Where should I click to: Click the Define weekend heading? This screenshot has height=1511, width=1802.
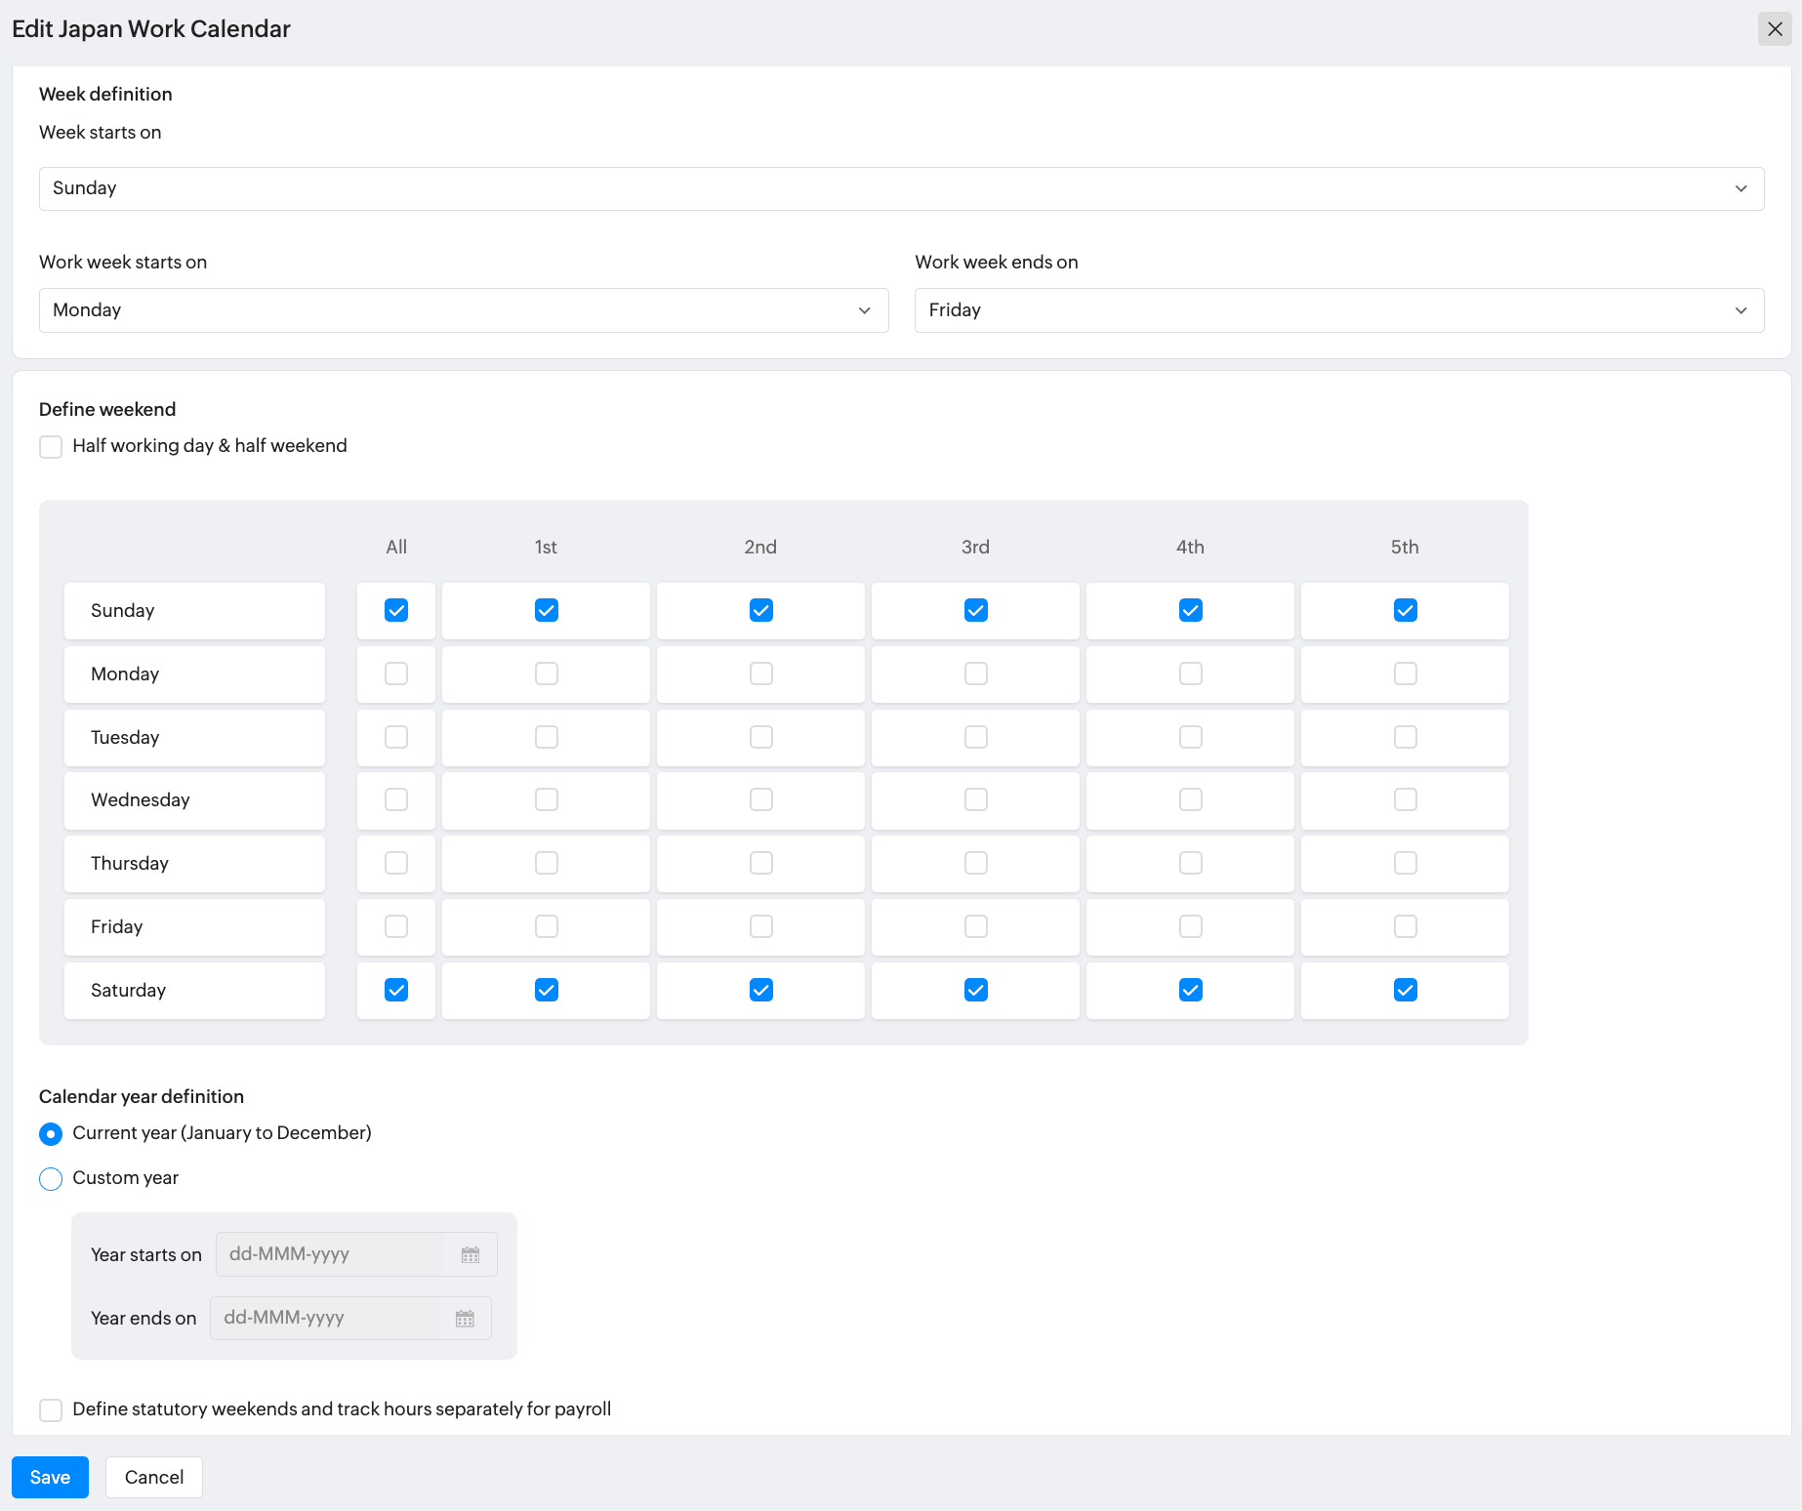coord(107,409)
